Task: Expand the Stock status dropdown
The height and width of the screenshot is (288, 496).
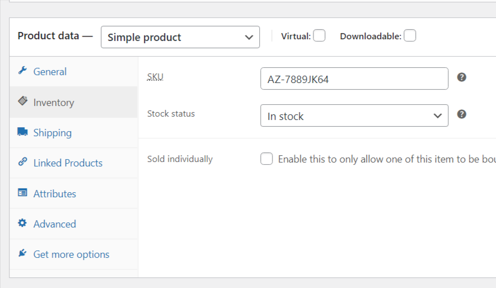Action: click(354, 115)
